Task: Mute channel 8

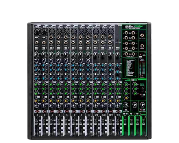Action: pyautogui.click(x=89, y=111)
